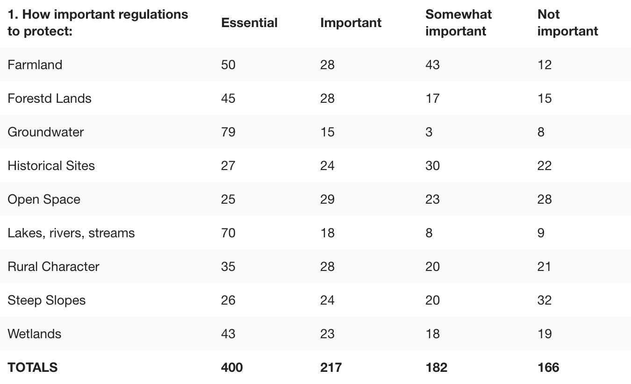The width and height of the screenshot is (631, 384).
Task: Select the Lakes, rivers, streams label
Action: click(71, 233)
